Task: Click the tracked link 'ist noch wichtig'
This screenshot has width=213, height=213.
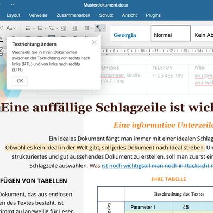Action: [x=122, y=166]
